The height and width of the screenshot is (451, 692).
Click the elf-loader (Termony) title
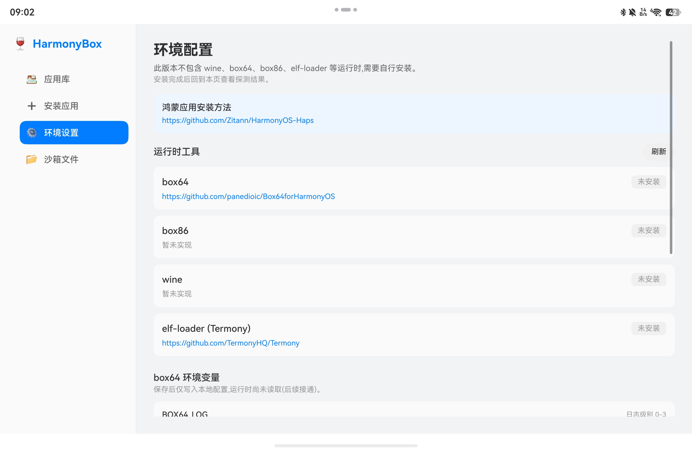206,328
